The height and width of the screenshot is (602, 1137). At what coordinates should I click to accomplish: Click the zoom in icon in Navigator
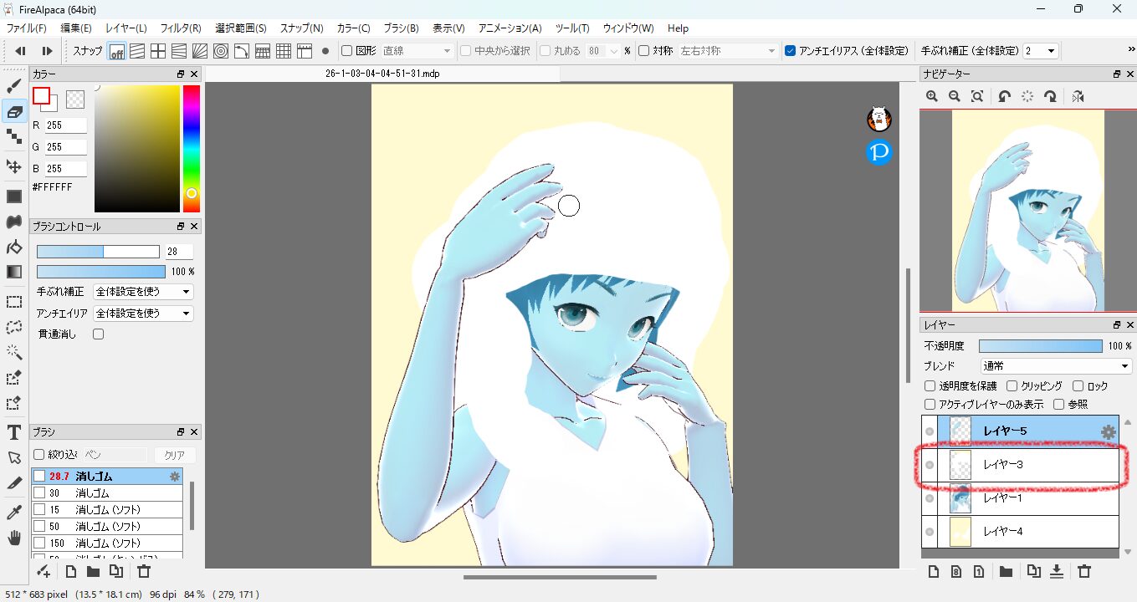pyautogui.click(x=932, y=97)
